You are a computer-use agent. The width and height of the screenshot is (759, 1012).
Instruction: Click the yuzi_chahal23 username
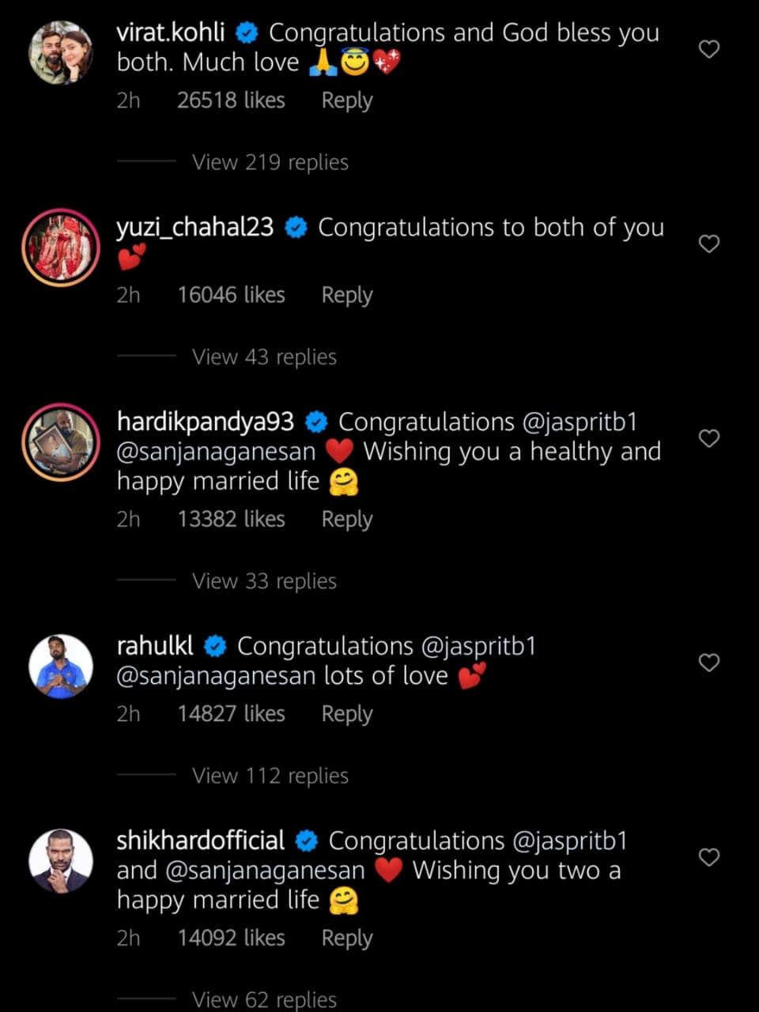194,228
